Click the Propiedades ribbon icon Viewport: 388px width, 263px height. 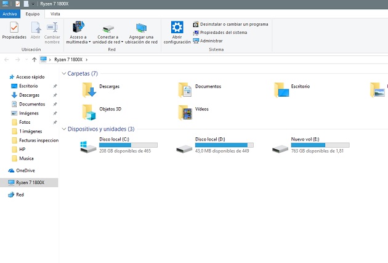pyautogui.click(x=14, y=28)
